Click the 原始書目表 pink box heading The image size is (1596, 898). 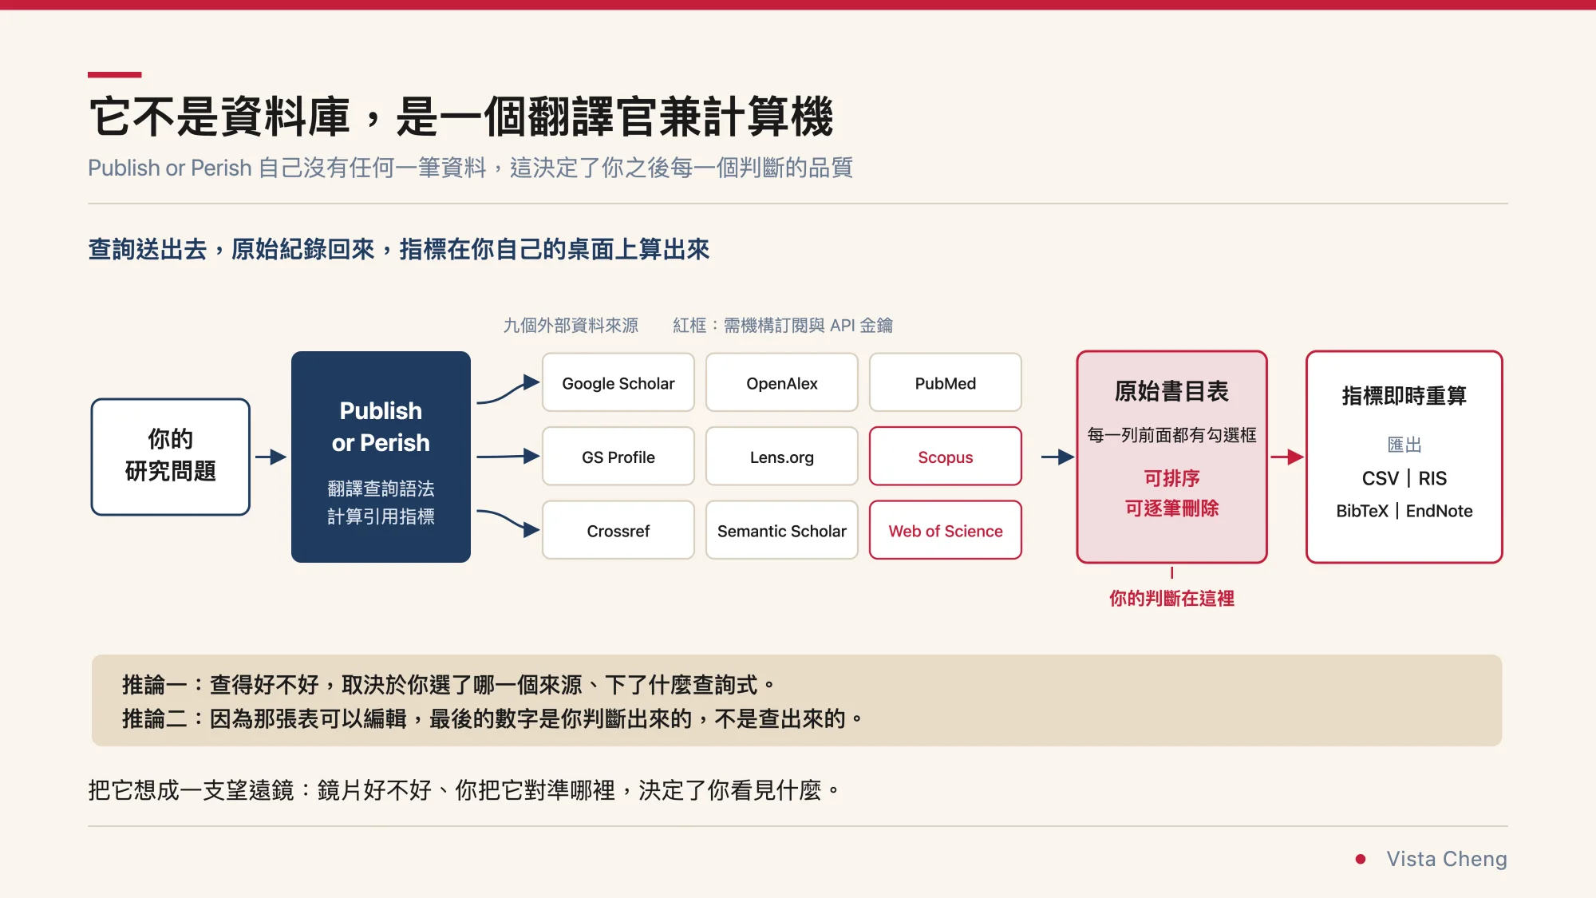(1171, 391)
